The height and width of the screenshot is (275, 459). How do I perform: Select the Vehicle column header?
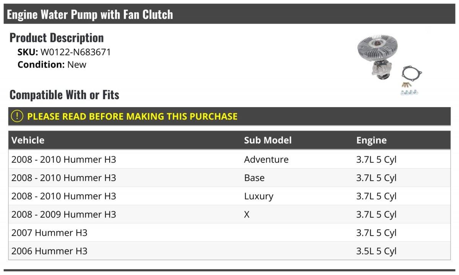(28, 140)
